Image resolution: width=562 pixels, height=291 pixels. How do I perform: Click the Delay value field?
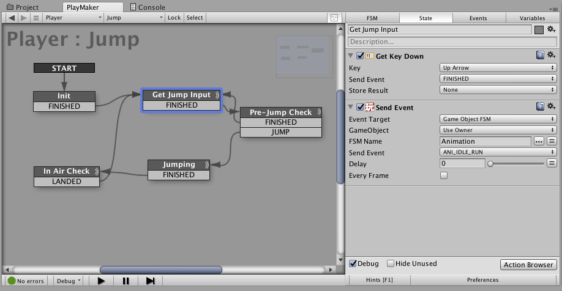pos(462,164)
